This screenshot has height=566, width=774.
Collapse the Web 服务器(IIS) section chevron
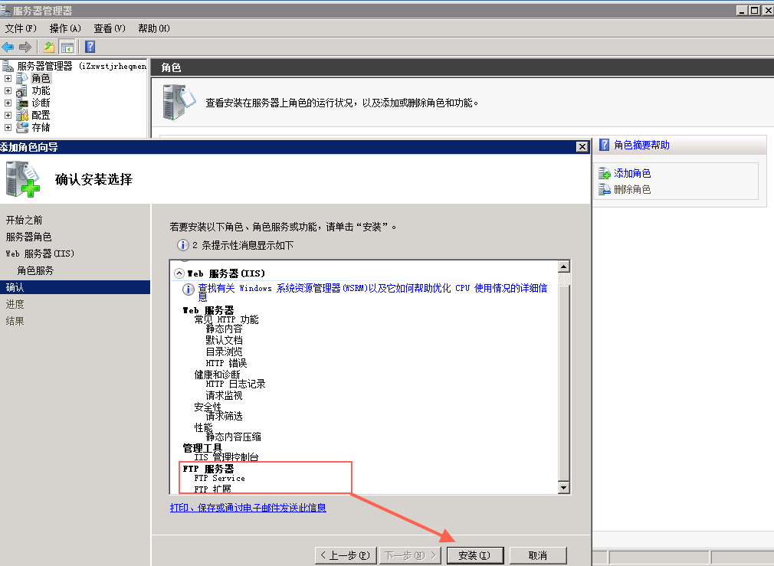[x=179, y=273]
